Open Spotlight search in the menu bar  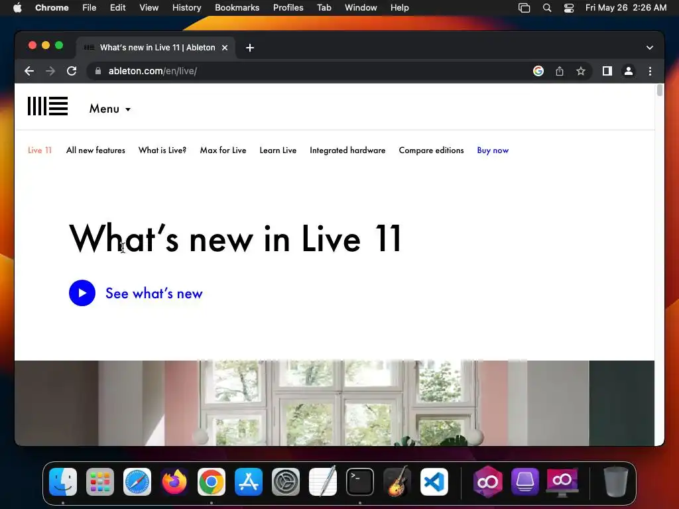point(547,8)
